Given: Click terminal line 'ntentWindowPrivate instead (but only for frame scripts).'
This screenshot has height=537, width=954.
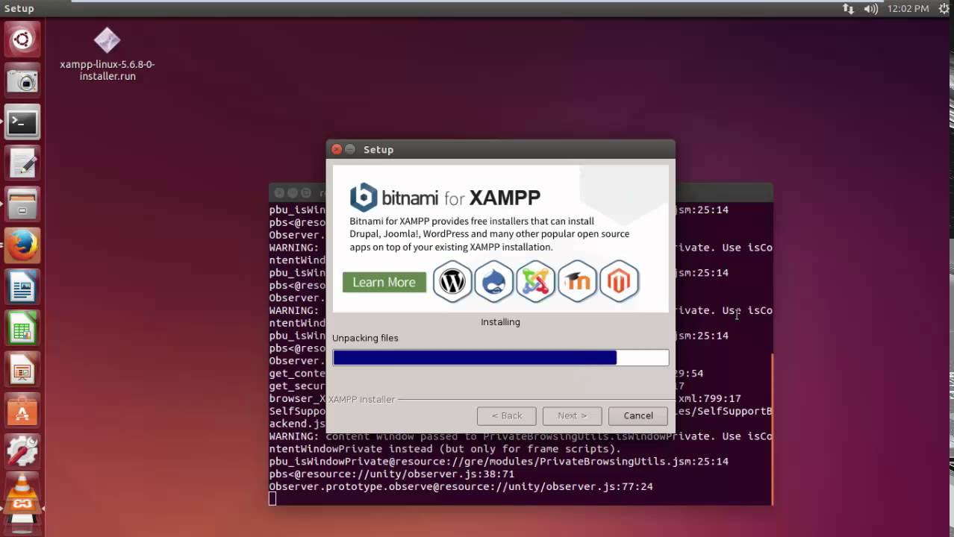Looking at the screenshot, I should [445, 449].
